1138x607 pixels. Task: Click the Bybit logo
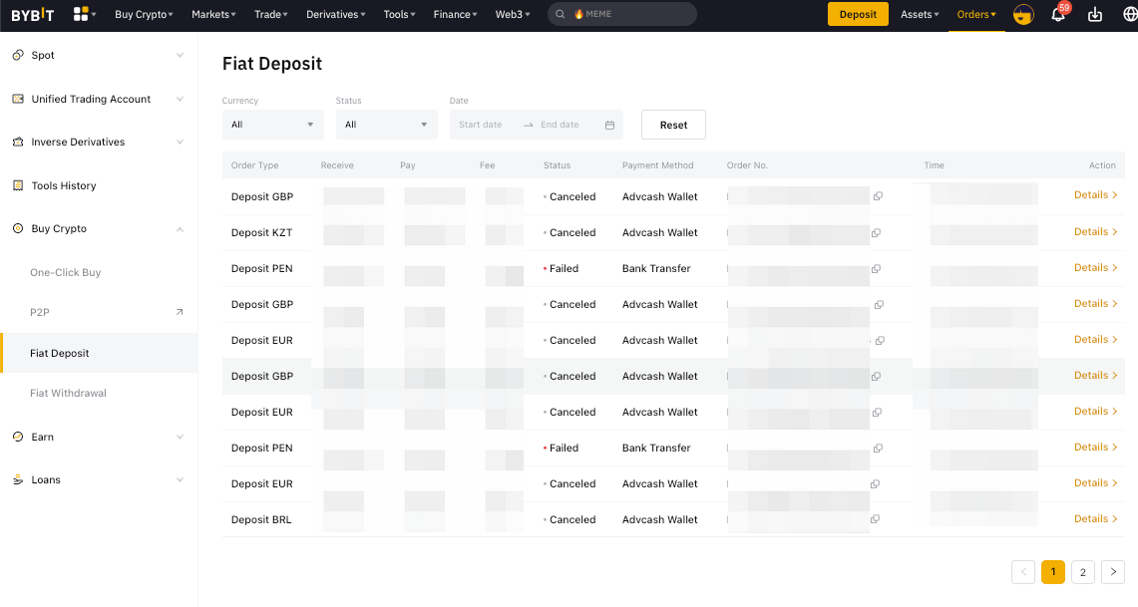point(33,15)
